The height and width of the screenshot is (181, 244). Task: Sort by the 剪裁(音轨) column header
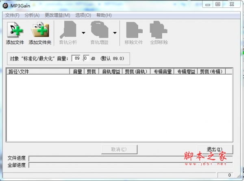pyautogui.click(x=136, y=71)
